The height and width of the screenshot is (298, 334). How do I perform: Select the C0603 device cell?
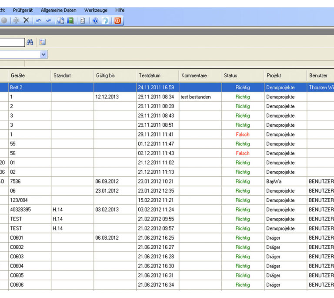(30, 257)
